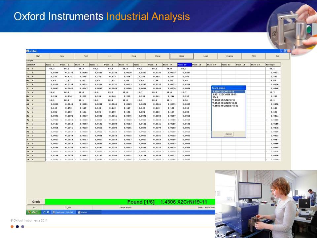Switch to the WasLab taskbar item
The image size is (317, 238).
89,212
